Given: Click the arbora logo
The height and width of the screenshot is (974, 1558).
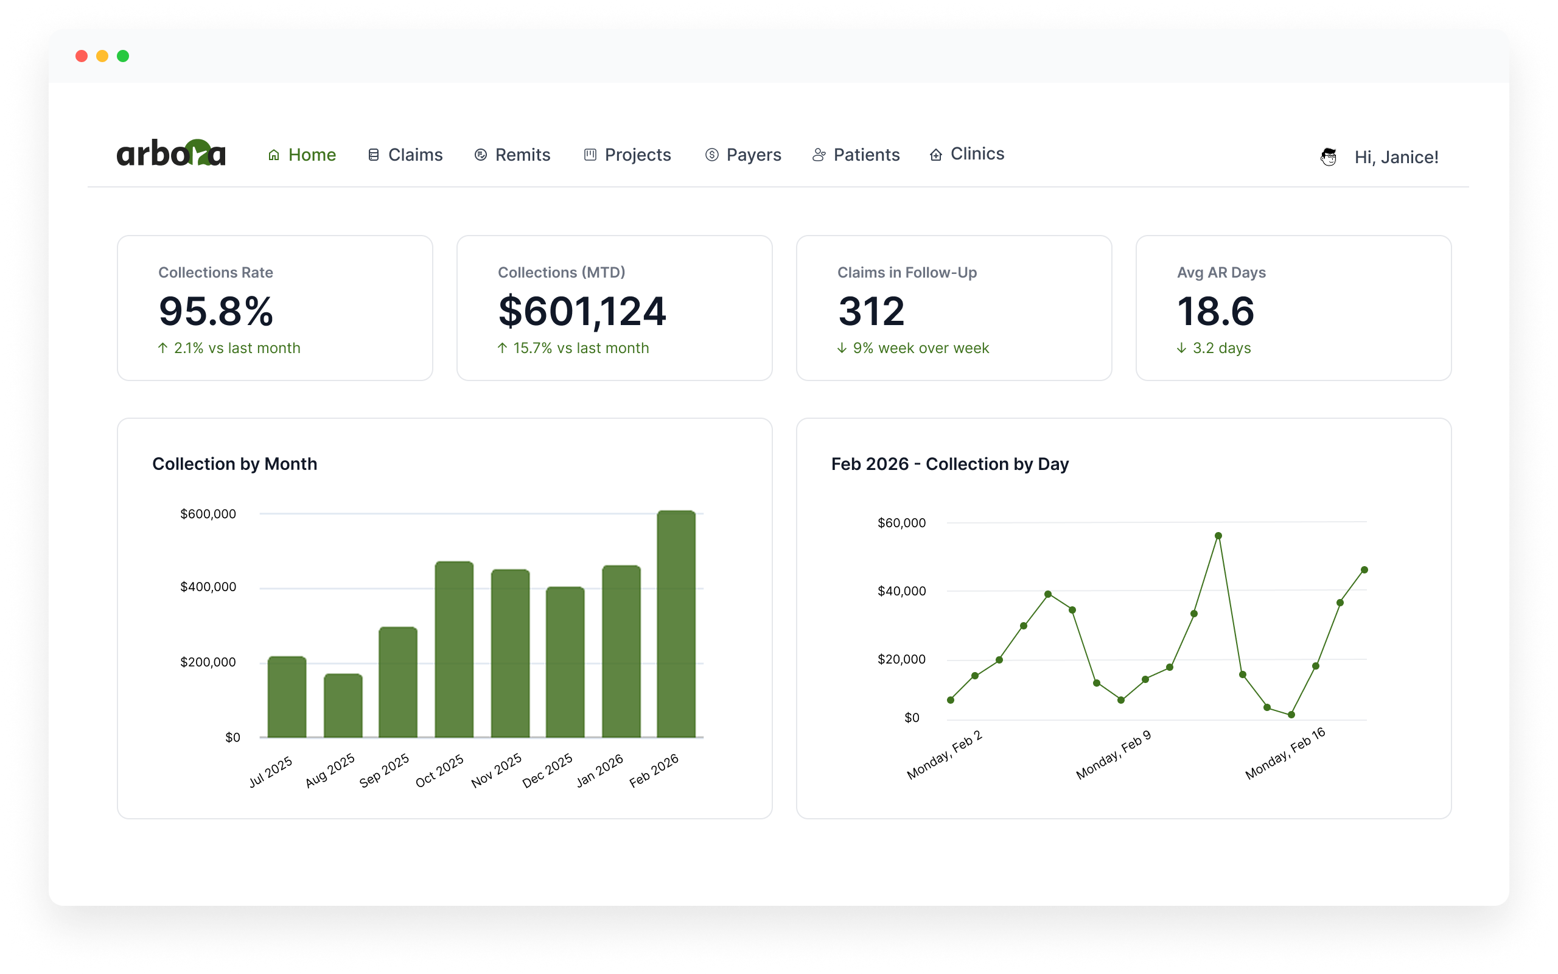Looking at the screenshot, I should click(x=171, y=153).
